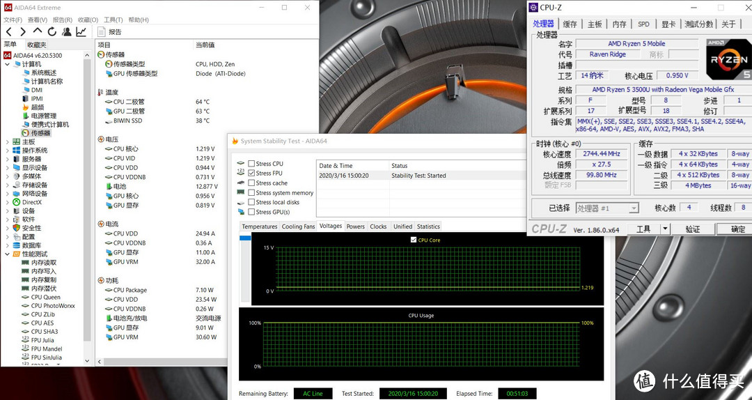752x400 pixels.
Task: Select the Stability Test: Started log row
Action: (x=422, y=176)
